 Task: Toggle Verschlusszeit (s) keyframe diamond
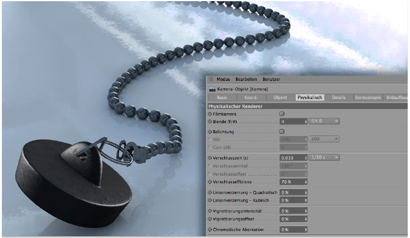209,158
